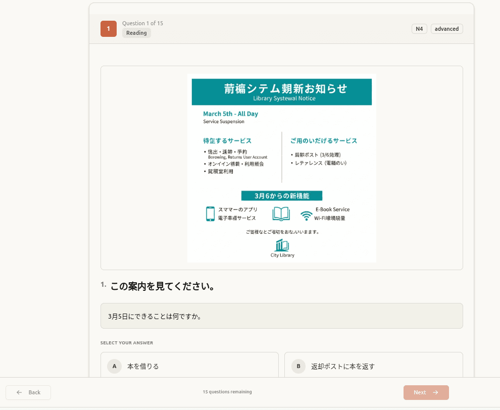Click the Wi-Fi icon in the notice

coord(306,216)
